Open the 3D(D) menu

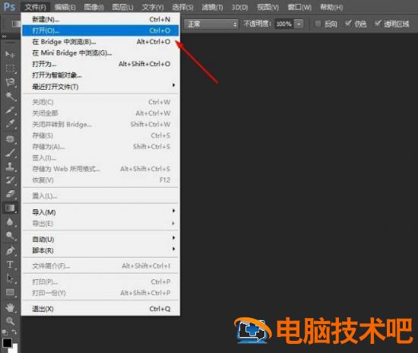point(239,7)
